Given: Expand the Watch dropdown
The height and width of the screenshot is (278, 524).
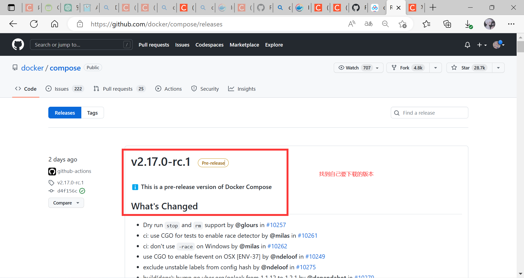Looking at the screenshot, I should click(x=359, y=68).
